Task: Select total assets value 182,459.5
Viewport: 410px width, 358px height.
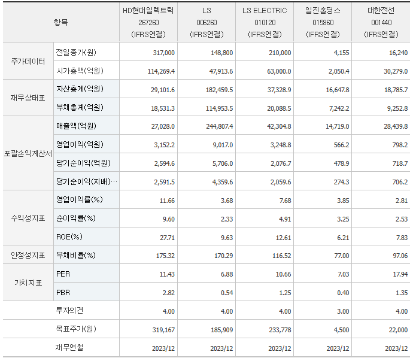Action: pos(220,90)
